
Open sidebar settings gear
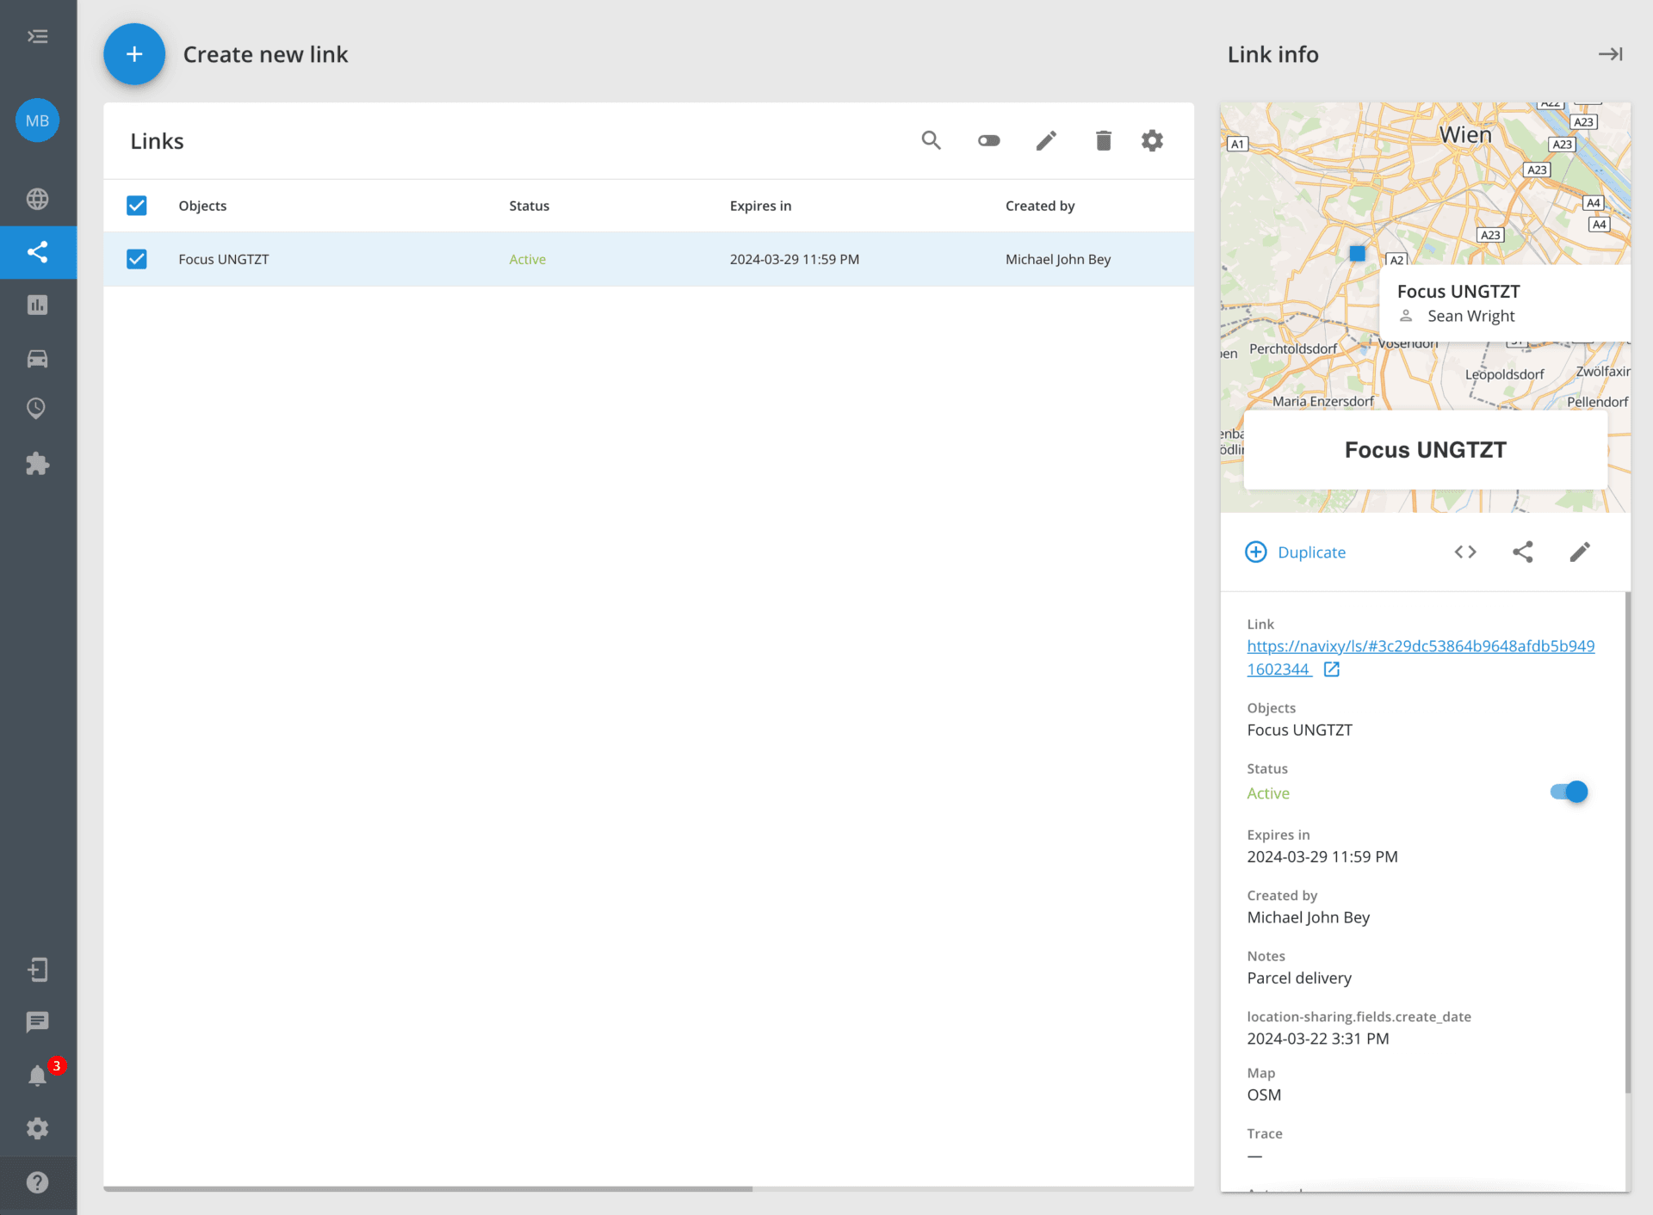(37, 1128)
